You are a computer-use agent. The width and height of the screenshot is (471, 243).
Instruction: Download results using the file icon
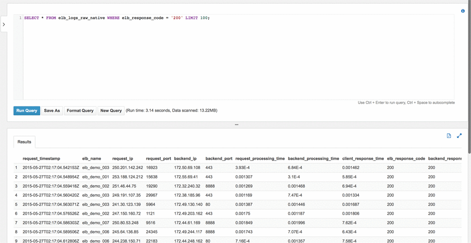coord(449,136)
